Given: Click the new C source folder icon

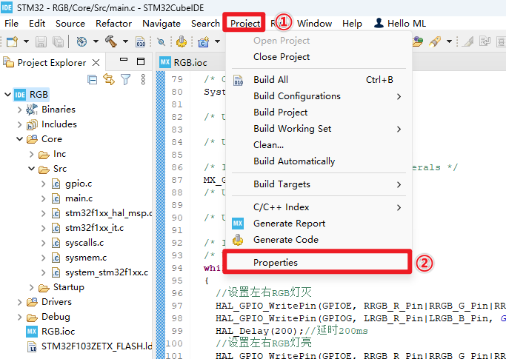Looking at the screenshot, I should pyautogui.click(x=203, y=41).
